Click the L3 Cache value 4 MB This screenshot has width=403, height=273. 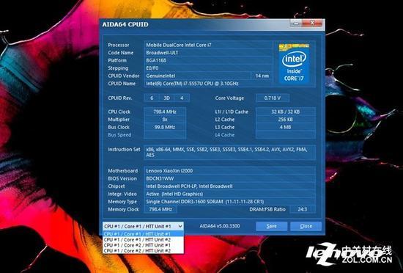286,127
